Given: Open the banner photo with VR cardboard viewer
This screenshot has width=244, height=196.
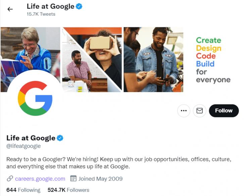Looking at the screenshot, I should click(x=101, y=47).
